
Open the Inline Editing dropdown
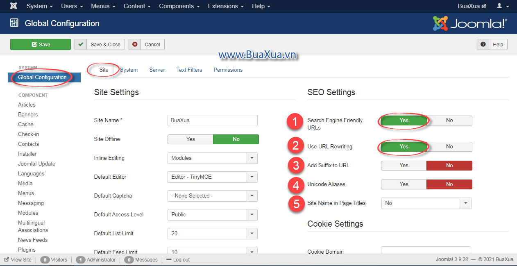[x=213, y=158]
